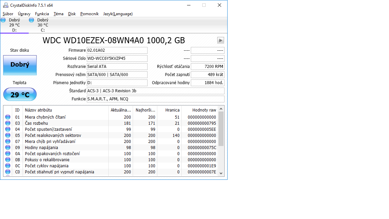Click the Názov atribútu column header
Image resolution: width=389 pixels, height=219 pixels.
click(66, 110)
